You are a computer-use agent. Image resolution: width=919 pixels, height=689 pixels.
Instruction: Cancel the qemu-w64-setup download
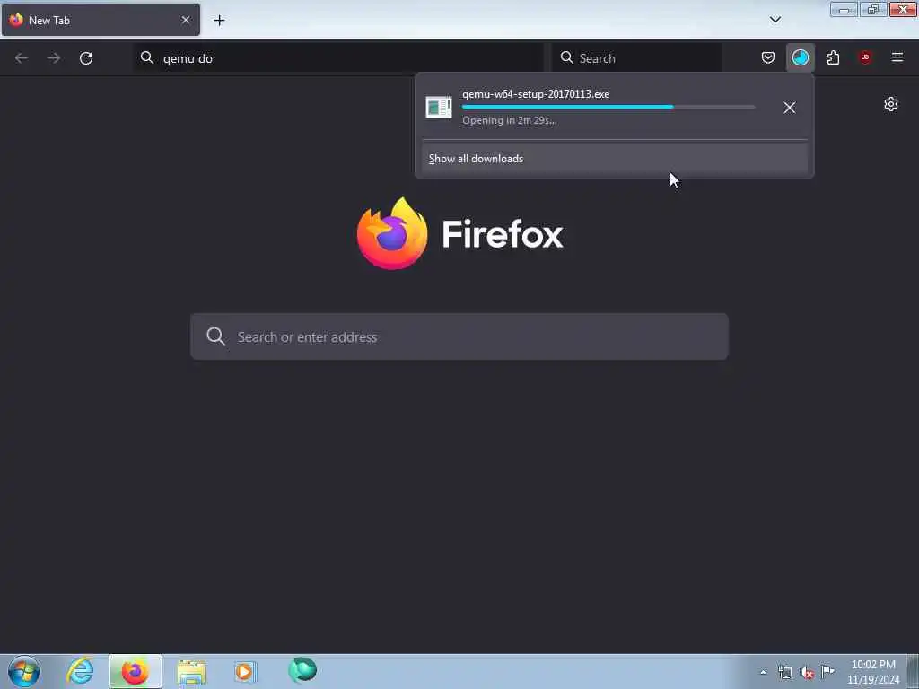(790, 108)
